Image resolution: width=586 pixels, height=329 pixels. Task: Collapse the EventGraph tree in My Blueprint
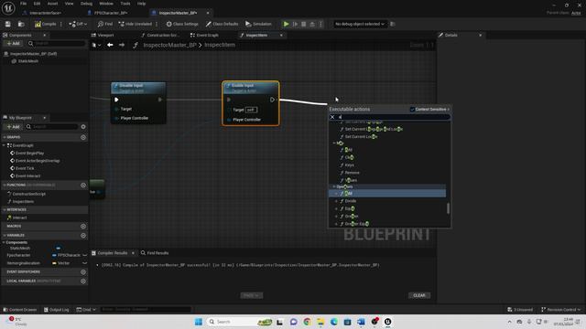tap(4, 145)
